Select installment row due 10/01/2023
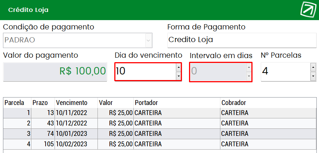This screenshot has height=153, width=319. 160,134
